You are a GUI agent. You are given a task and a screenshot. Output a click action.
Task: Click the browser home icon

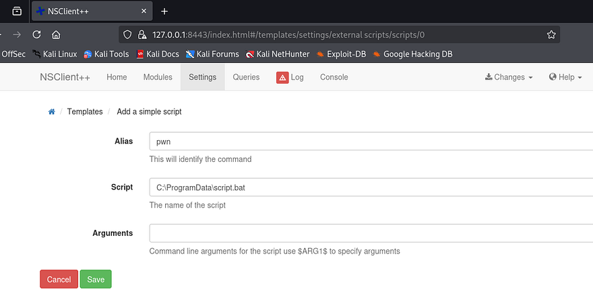(57, 34)
